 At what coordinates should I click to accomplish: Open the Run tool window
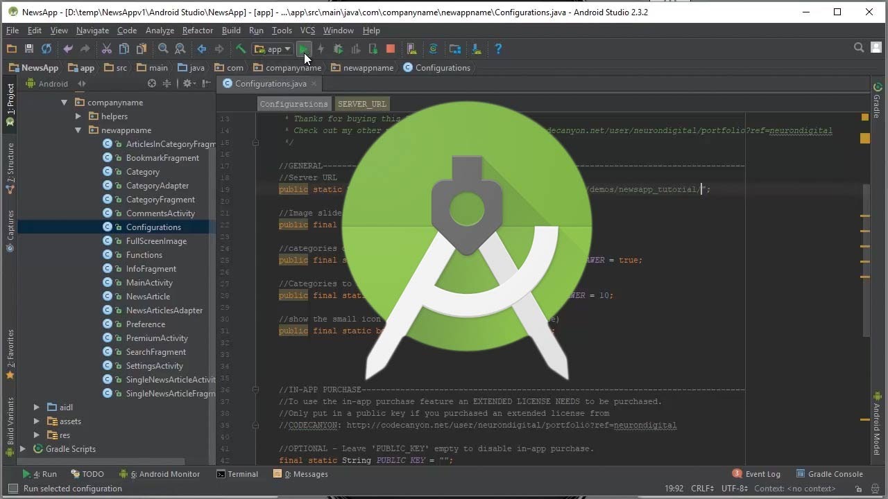point(40,474)
